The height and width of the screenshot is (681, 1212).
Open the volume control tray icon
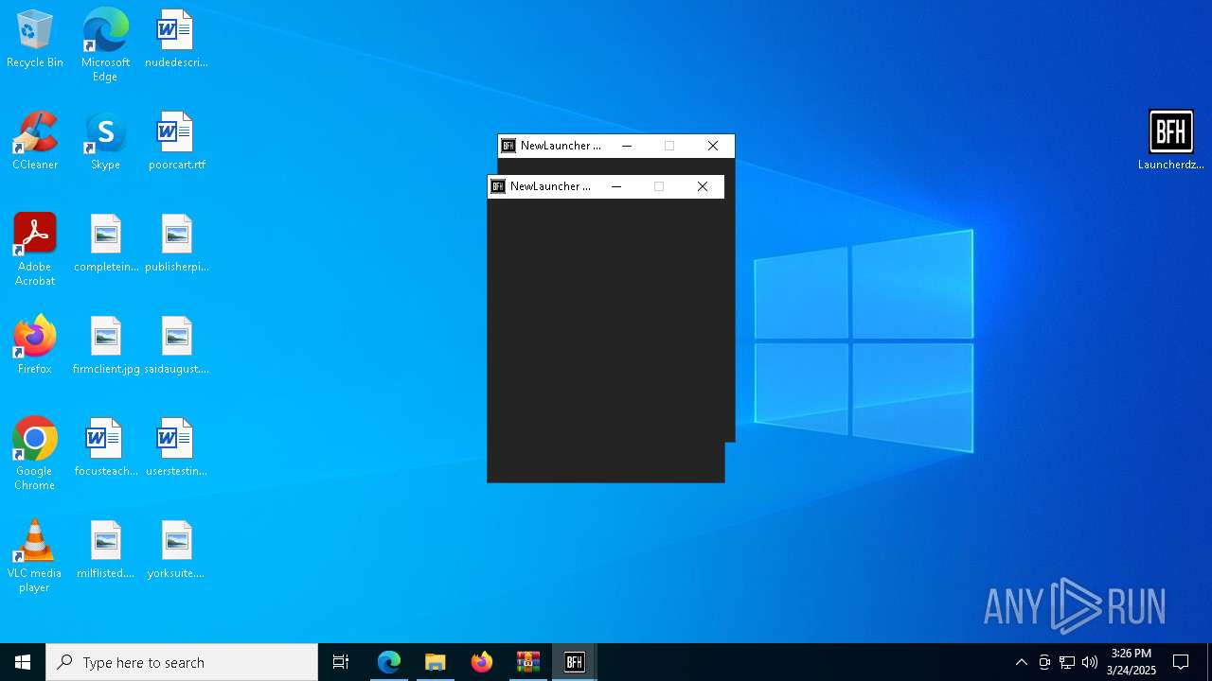click(1090, 662)
